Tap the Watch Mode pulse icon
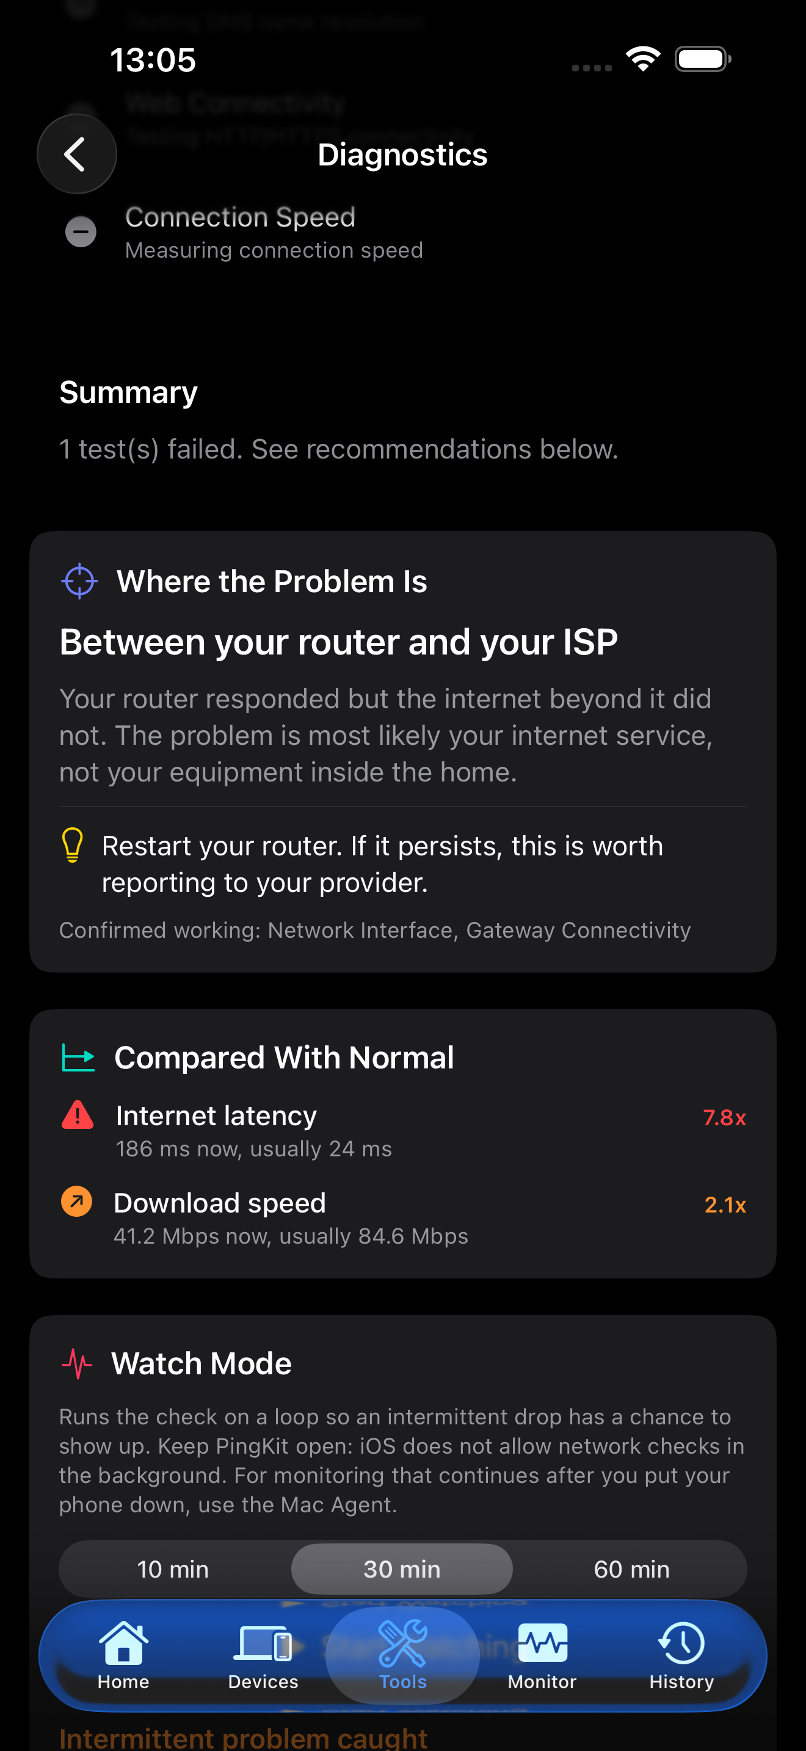The height and width of the screenshot is (1751, 806). tap(77, 1363)
